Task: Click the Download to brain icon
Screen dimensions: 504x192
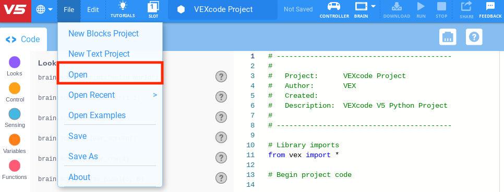Action: click(397, 6)
